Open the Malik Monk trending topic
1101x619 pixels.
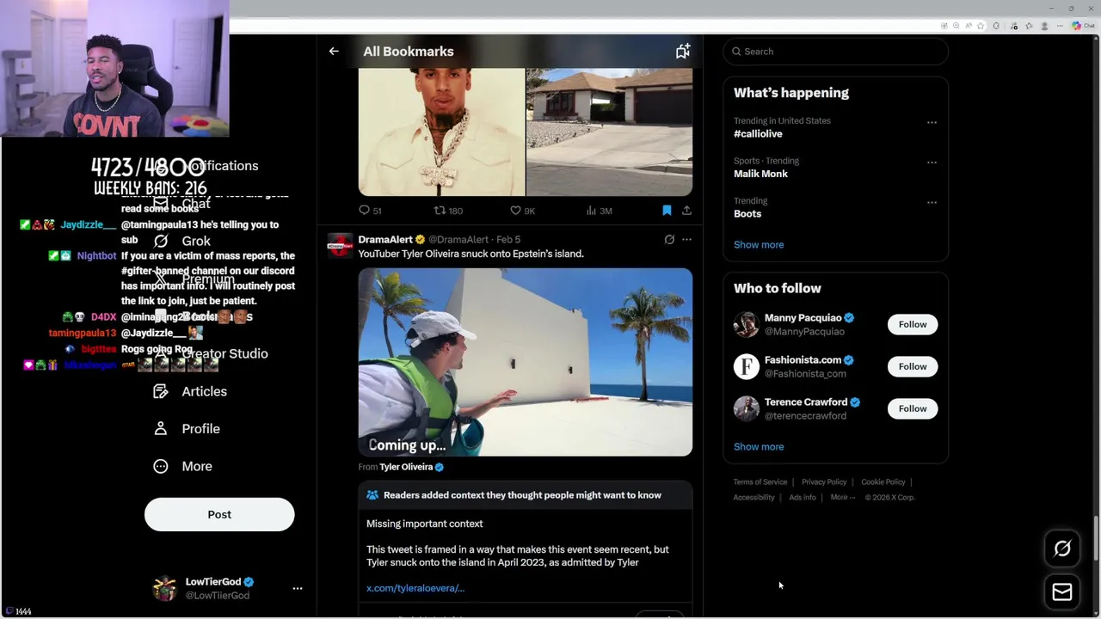coord(760,174)
